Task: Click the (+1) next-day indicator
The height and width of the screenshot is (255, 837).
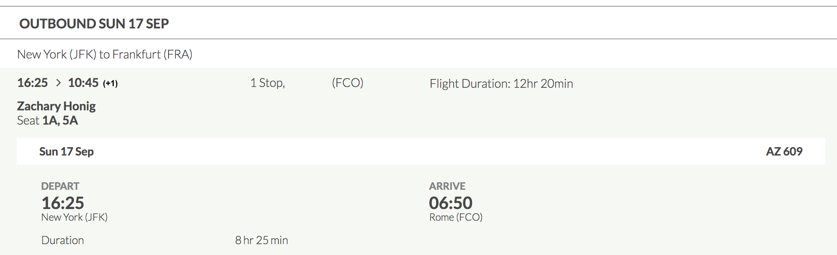Action: click(110, 83)
